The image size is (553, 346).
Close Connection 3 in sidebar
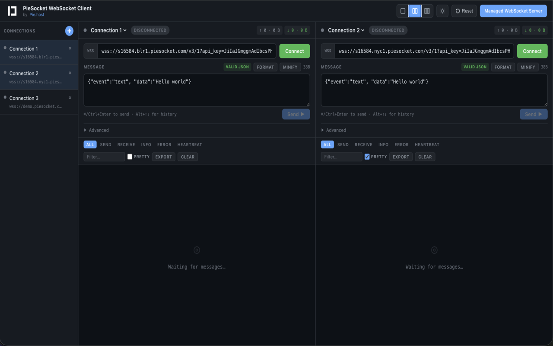[70, 98]
